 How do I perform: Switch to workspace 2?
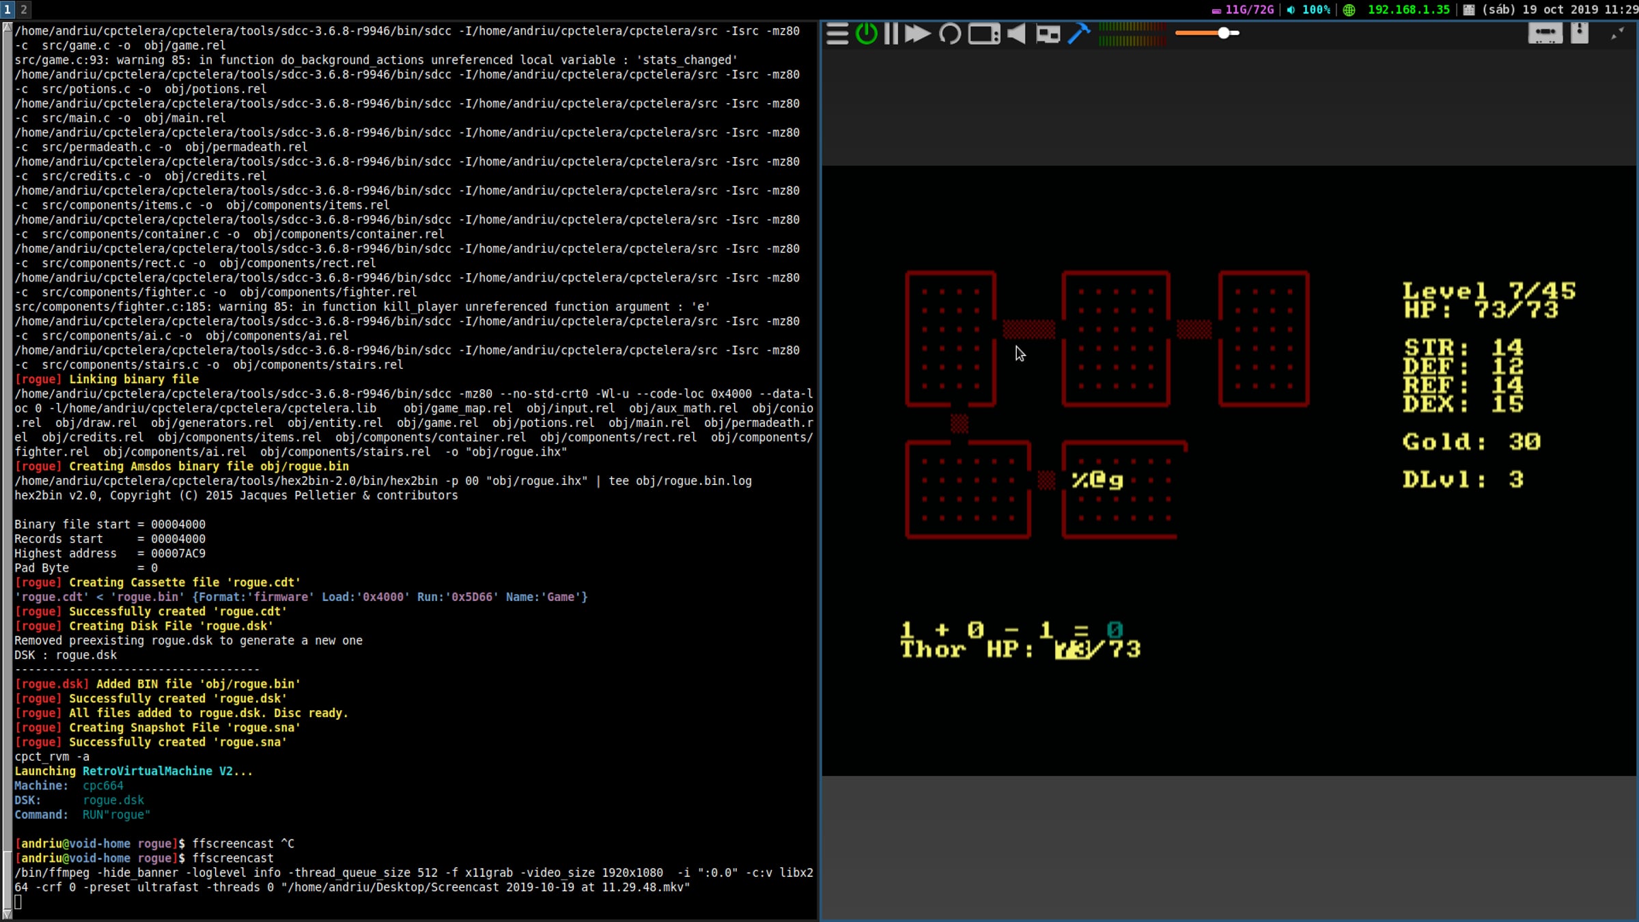point(24,9)
